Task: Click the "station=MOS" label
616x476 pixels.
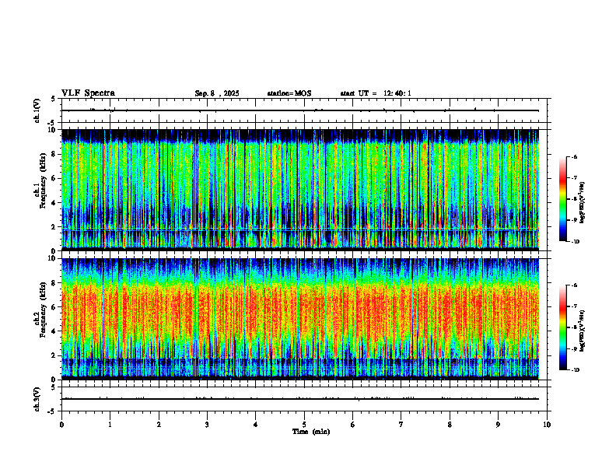Action: [289, 93]
